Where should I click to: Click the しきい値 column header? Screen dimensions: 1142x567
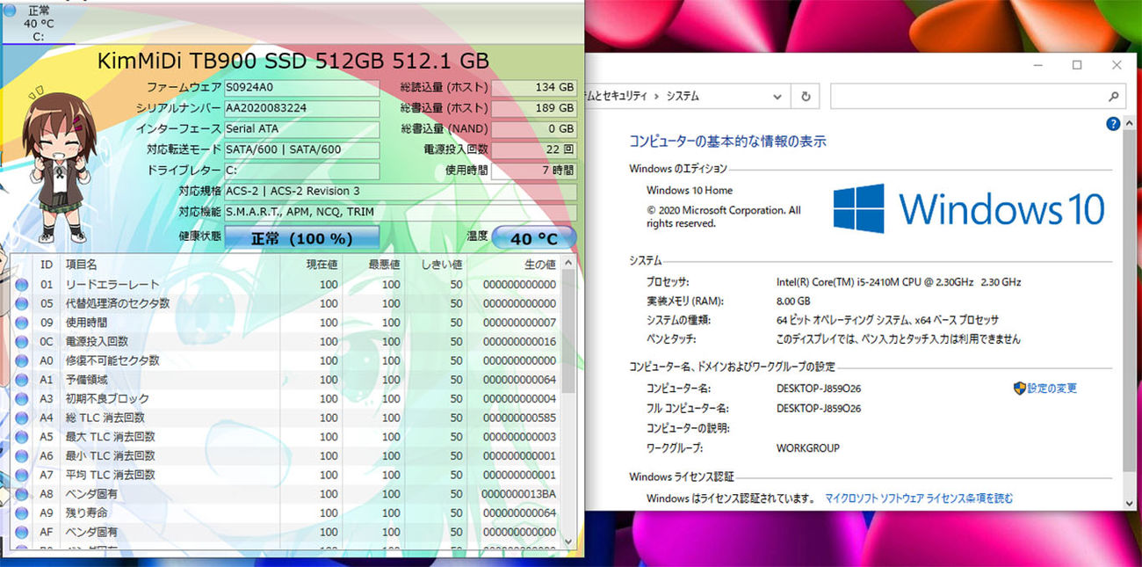coord(436,264)
